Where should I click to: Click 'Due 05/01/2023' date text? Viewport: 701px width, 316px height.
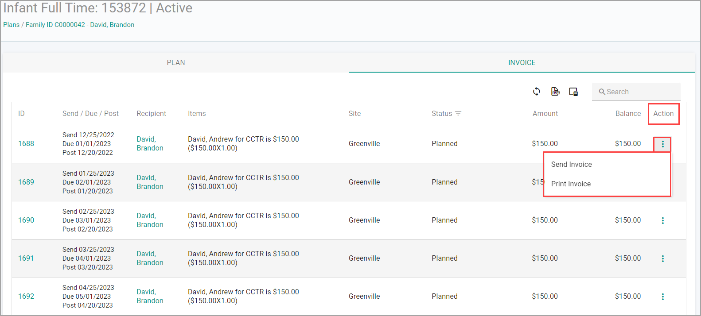click(x=87, y=297)
